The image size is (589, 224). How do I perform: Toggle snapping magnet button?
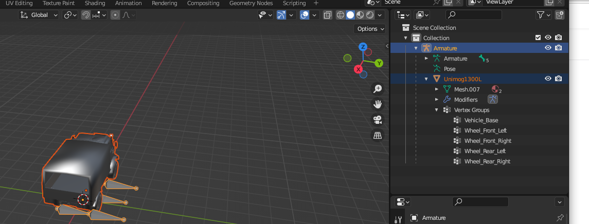pyautogui.click(x=86, y=15)
